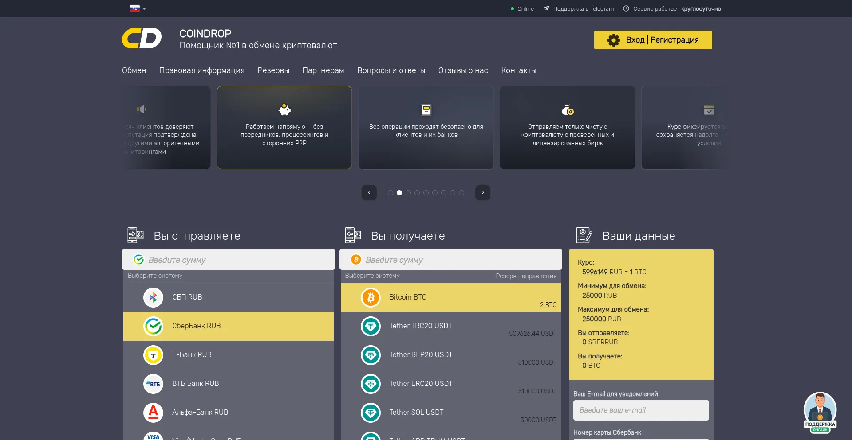This screenshot has height=440, width=852.
Task: Click the CD Coindrop logo
Action: (x=142, y=38)
